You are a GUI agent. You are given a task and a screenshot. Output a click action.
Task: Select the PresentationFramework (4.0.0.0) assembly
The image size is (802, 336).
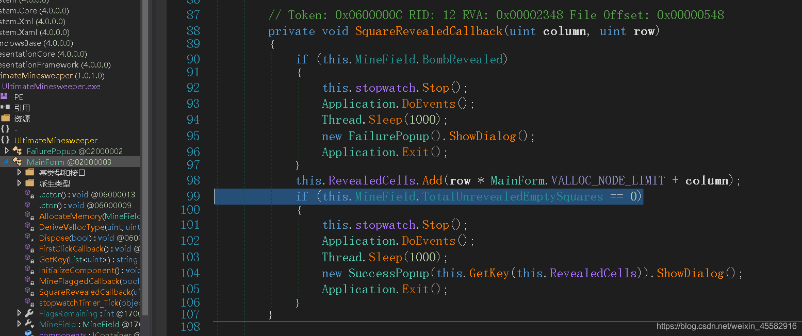click(x=55, y=64)
